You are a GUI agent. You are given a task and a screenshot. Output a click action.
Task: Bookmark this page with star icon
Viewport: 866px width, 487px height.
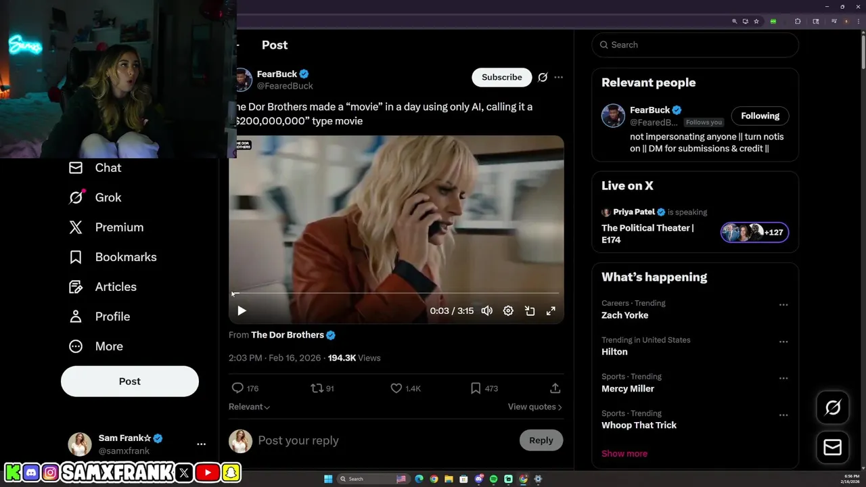[756, 22]
